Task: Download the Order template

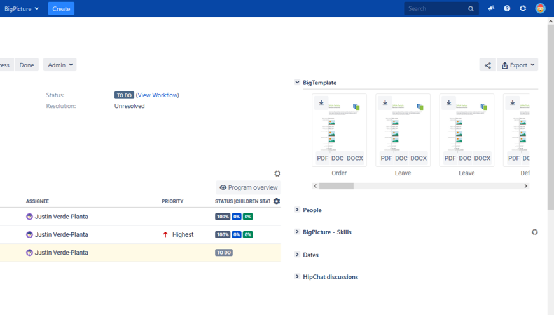Action: tap(321, 103)
